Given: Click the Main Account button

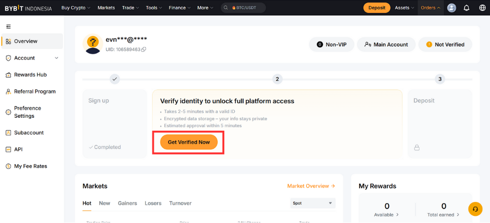Looking at the screenshot, I should tap(386, 45).
